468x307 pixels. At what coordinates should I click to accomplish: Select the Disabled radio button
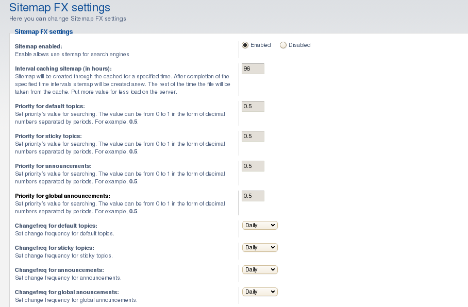pos(283,45)
